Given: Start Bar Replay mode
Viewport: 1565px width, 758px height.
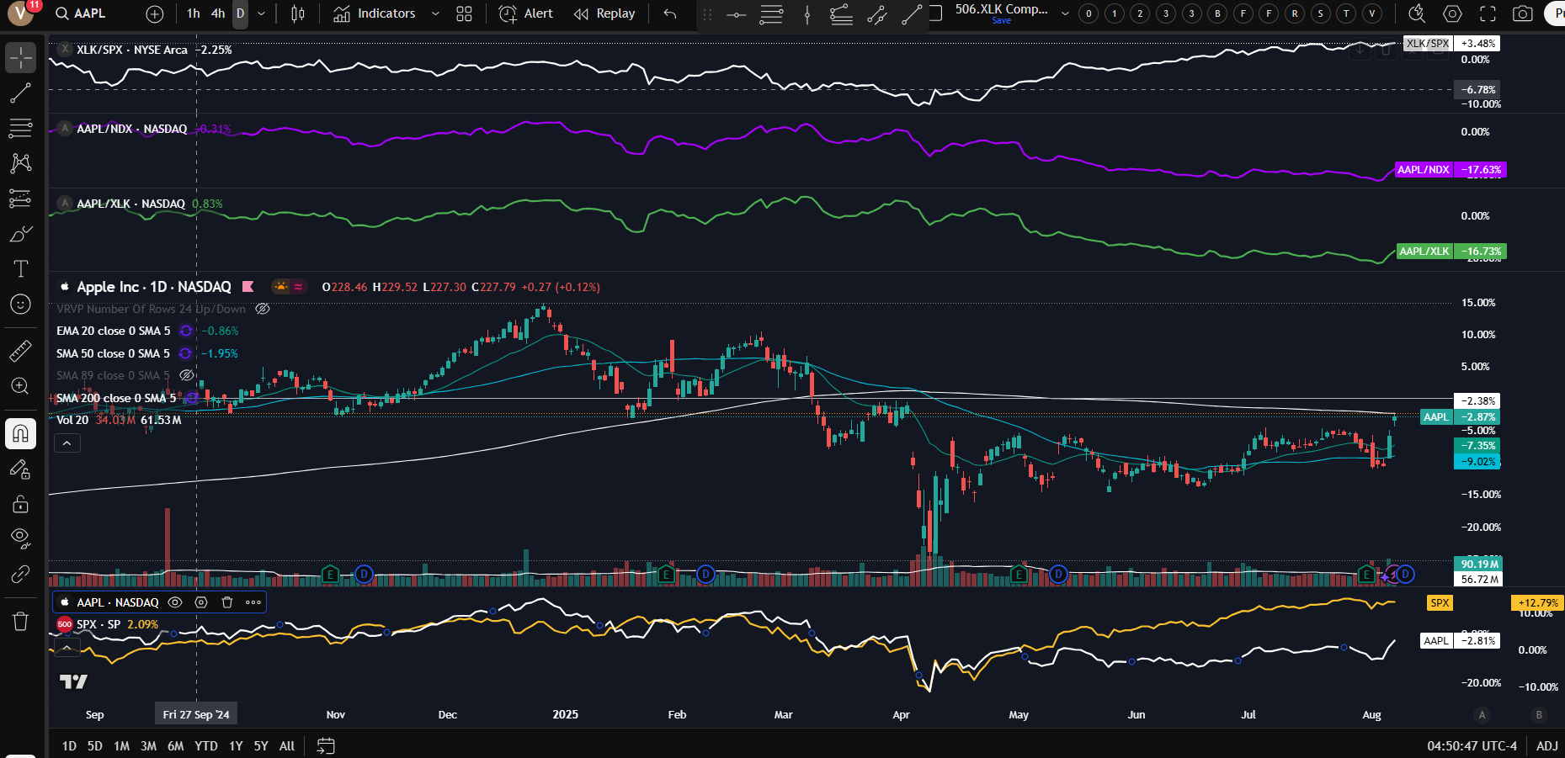Looking at the screenshot, I should coord(604,13).
